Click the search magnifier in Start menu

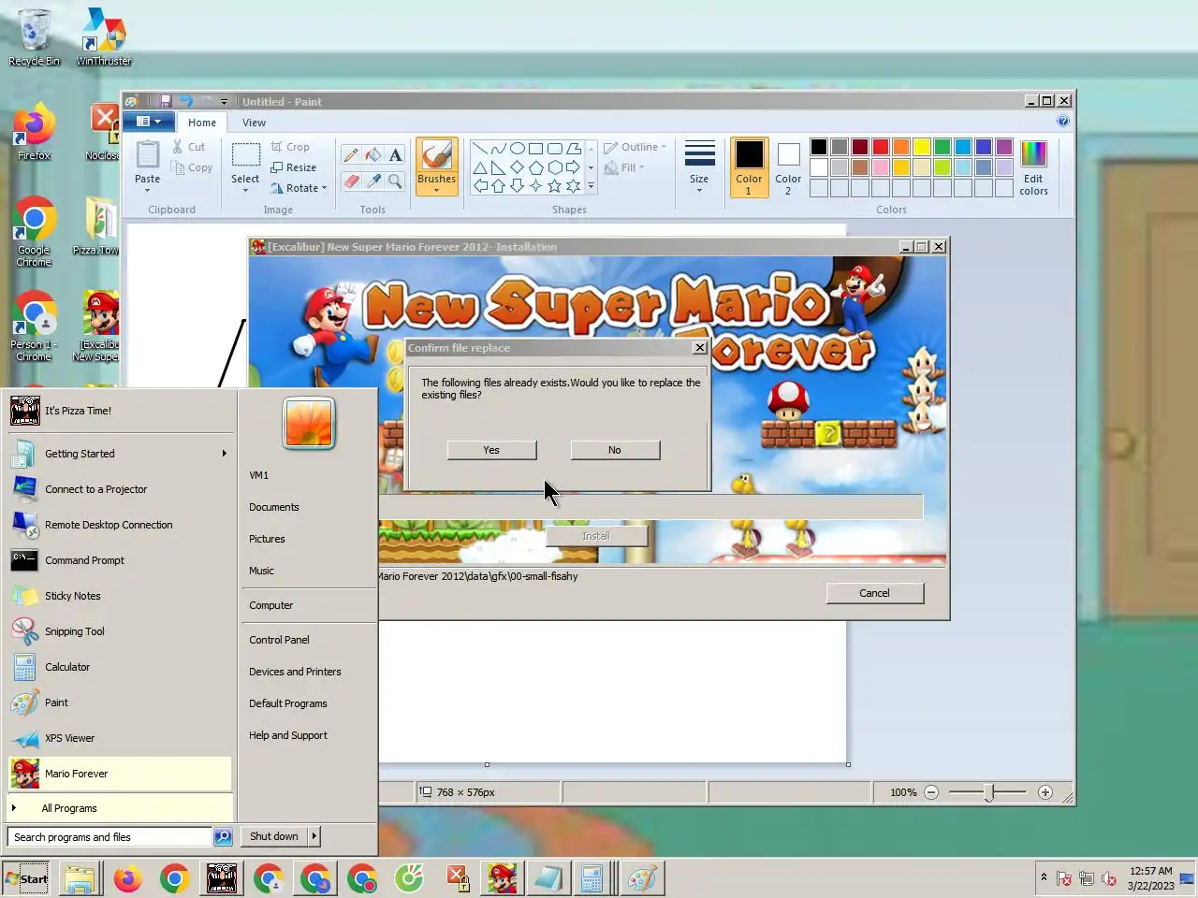tap(223, 836)
